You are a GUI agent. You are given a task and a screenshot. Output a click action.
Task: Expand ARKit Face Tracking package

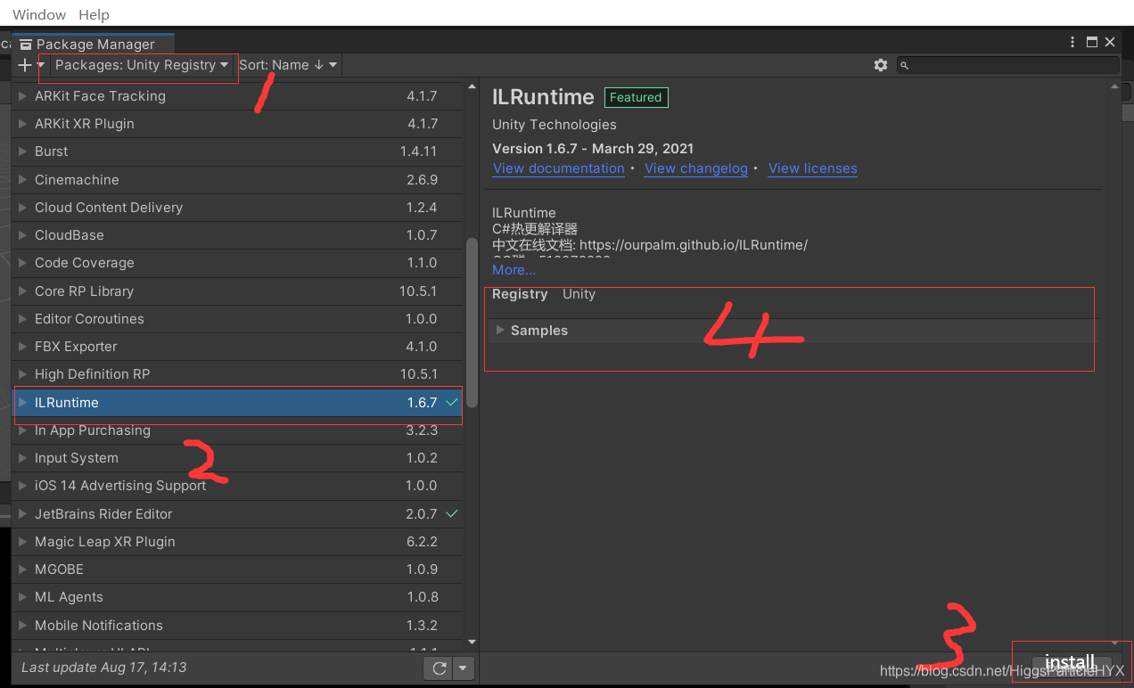23,96
